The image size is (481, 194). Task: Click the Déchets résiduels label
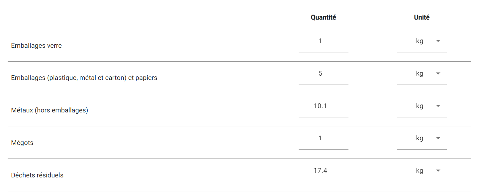[37, 175]
